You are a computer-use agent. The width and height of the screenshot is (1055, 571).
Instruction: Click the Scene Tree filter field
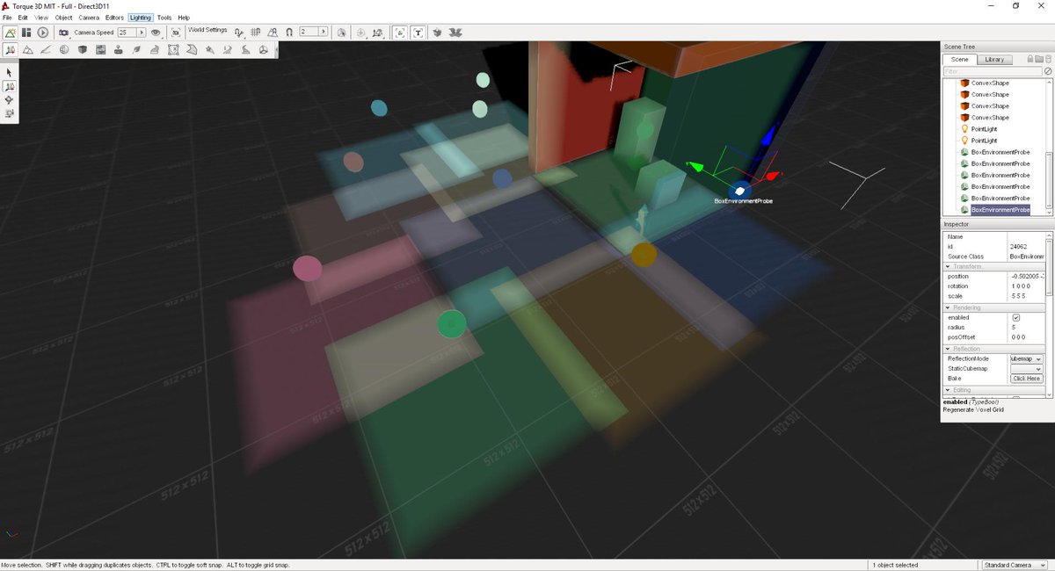993,71
